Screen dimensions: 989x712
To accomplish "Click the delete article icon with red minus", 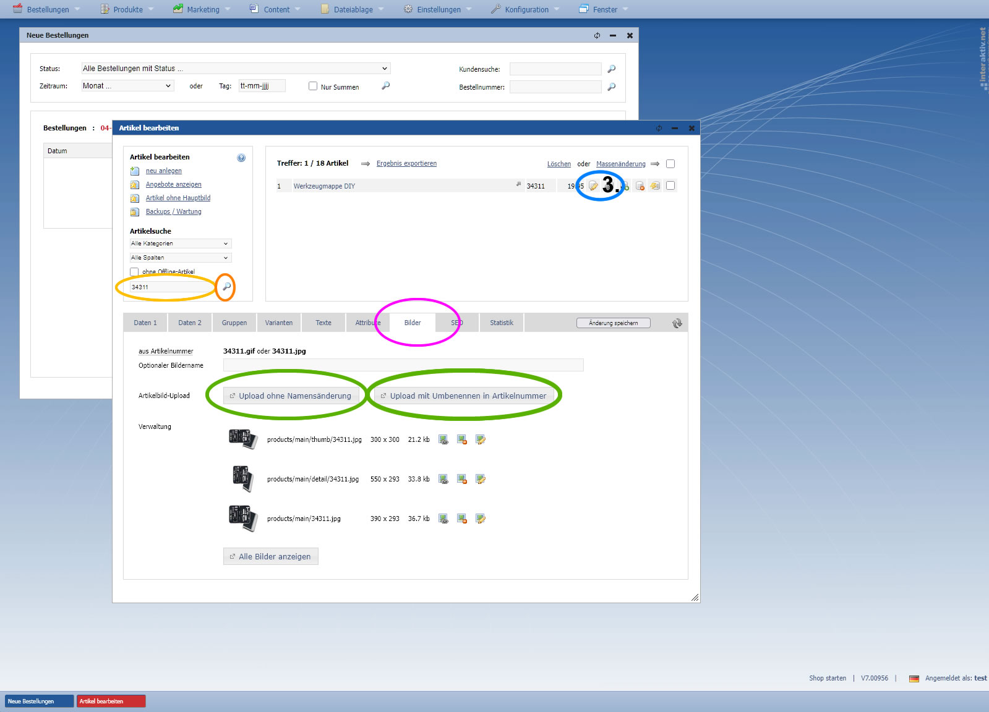I will (x=640, y=186).
